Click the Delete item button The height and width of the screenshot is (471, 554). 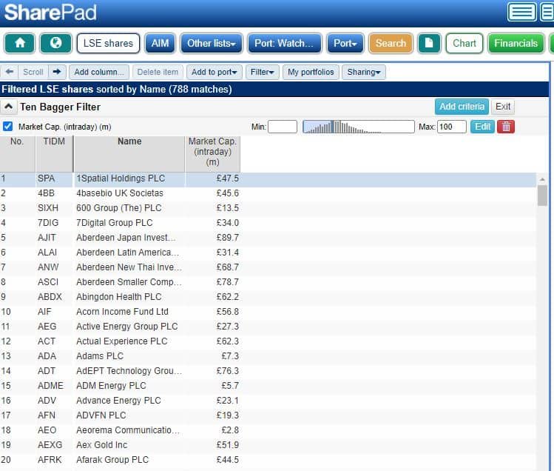(158, 72)
